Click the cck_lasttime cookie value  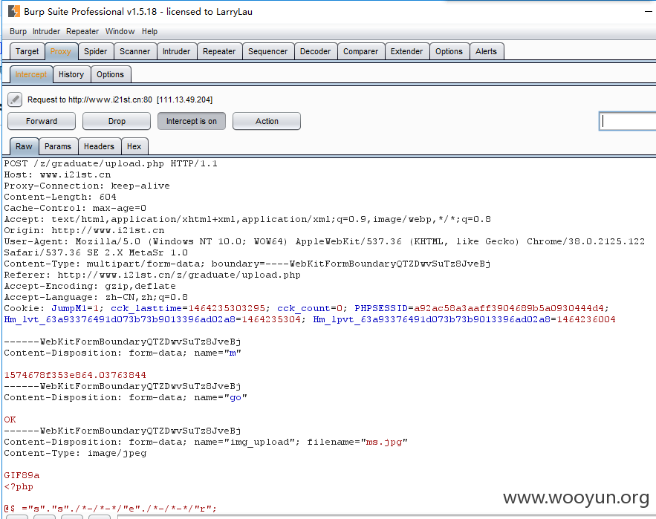[227, 308]
